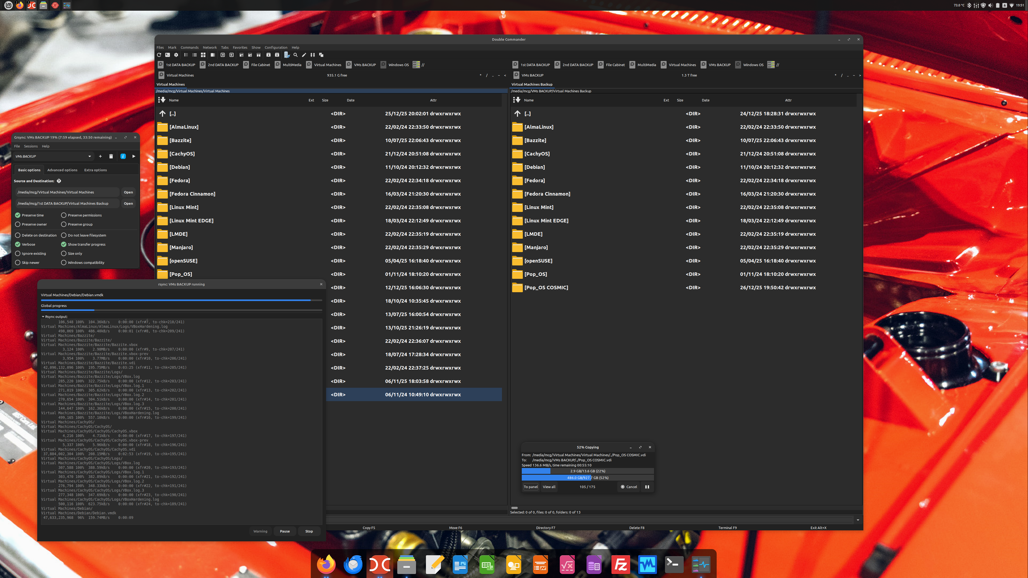The height and width of the screenshot is (578, 1028).
Task: Click the Cancel button in copying dialog
Action: 629,487
